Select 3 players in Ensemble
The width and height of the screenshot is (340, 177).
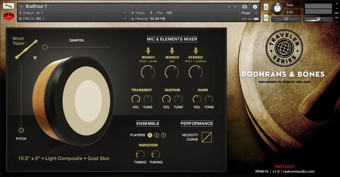coord(164,135)
